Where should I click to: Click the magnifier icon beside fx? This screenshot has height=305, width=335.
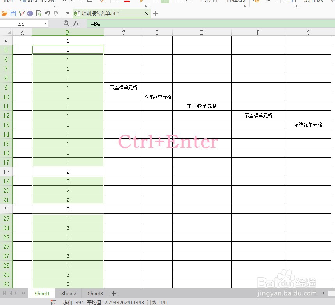tap(66, 23)
